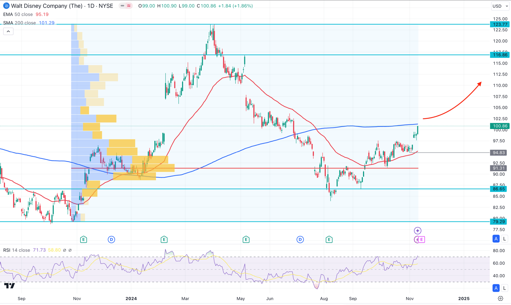The height and width of the screenshot is (305, 511).
Task: Toggle log scale L on RSI pane
Action: pos(504,288)
